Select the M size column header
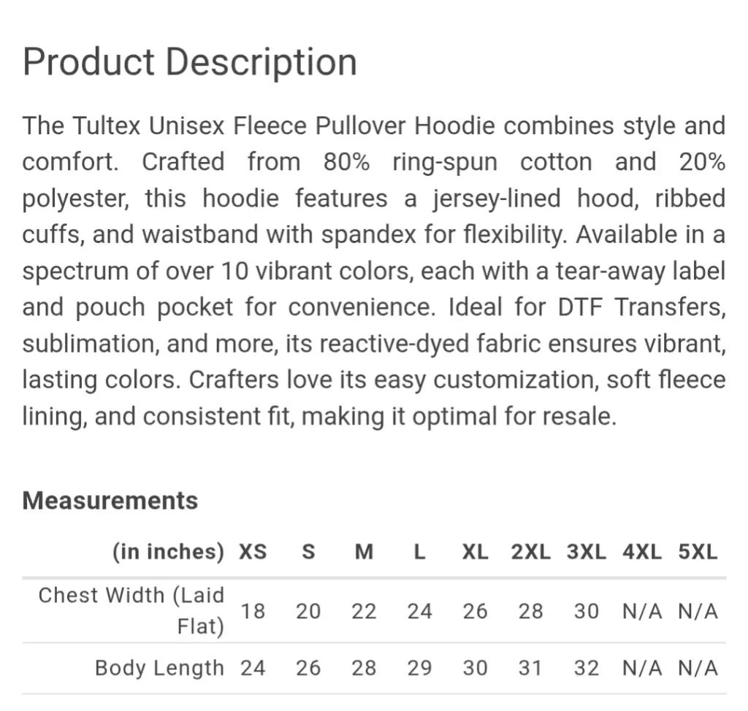 tap(364, 552)
